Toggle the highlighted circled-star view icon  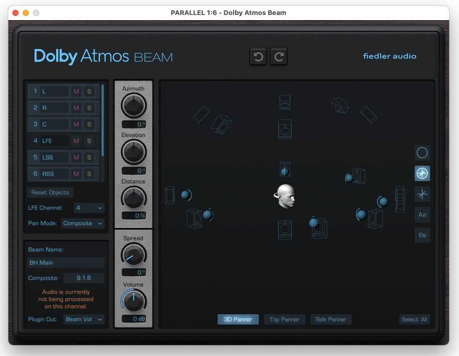point(422,173)
